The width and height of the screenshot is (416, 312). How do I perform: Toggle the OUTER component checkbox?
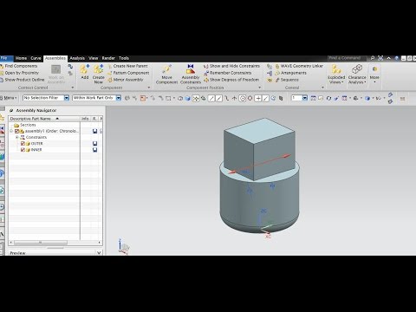coord(23,144)
